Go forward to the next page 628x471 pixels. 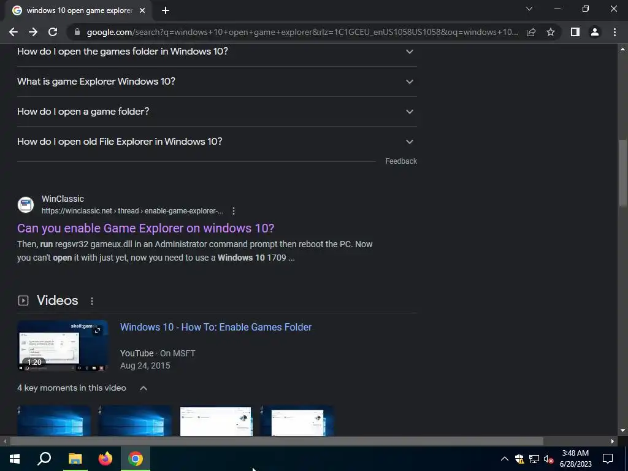point(33,32)
